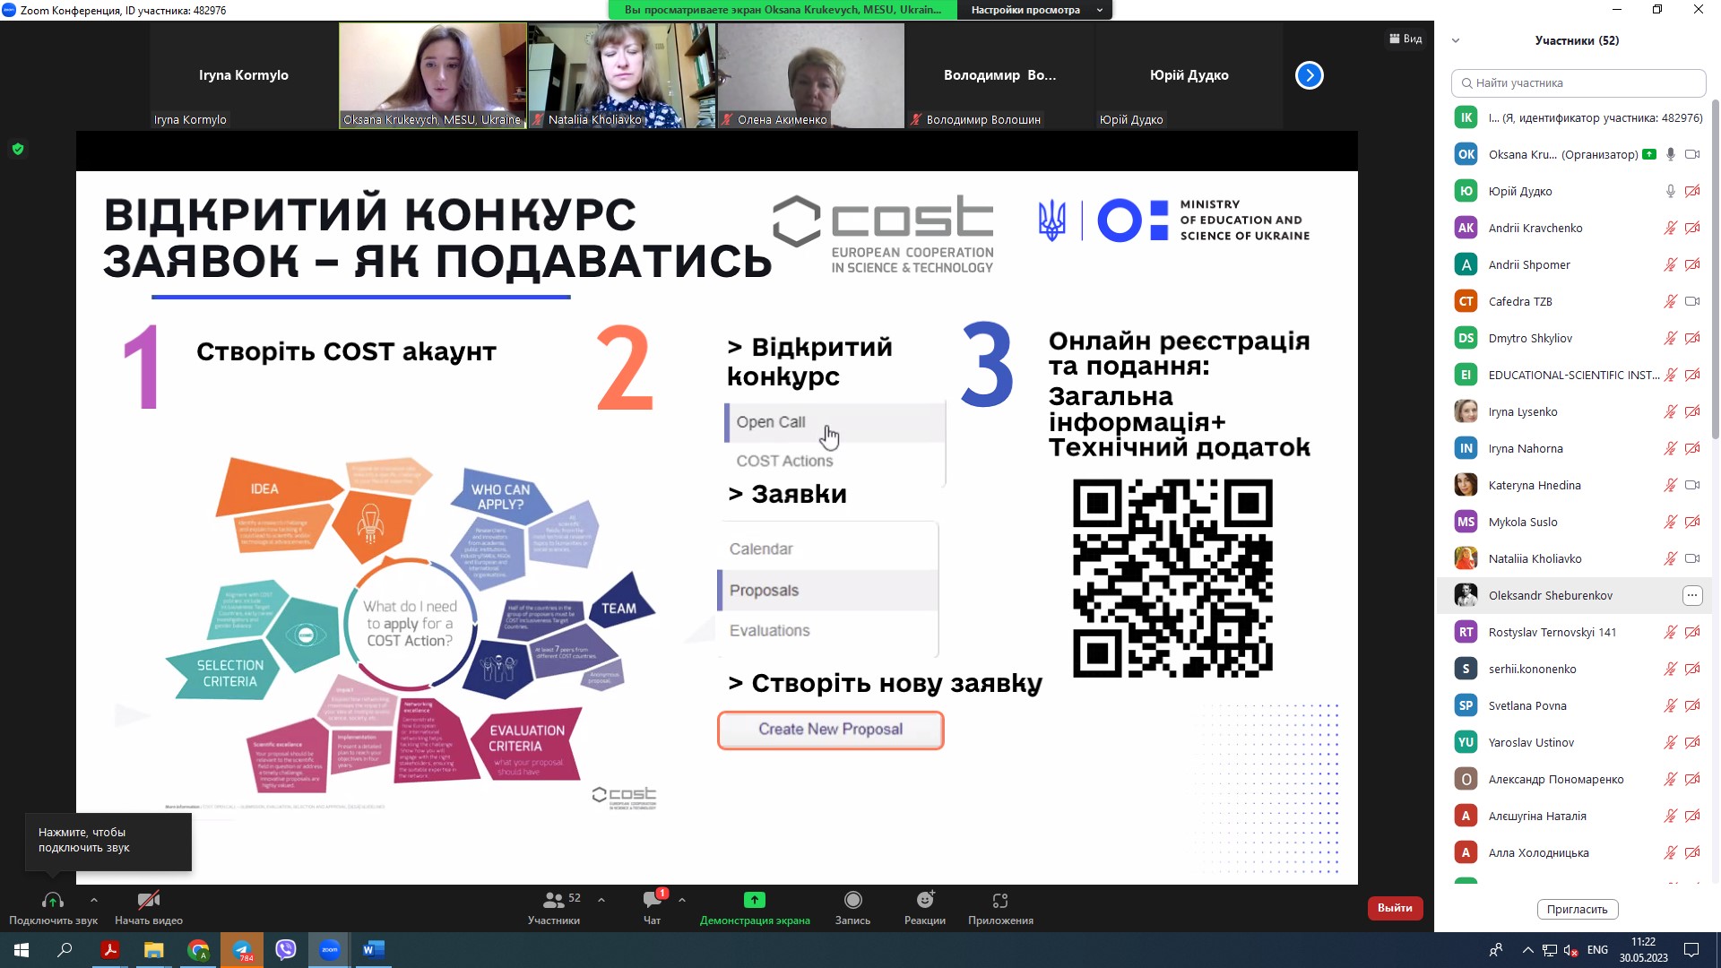Open Telegram from the Windows taskbar
Screen dimensions: 1721x968
tap(242, 950)
